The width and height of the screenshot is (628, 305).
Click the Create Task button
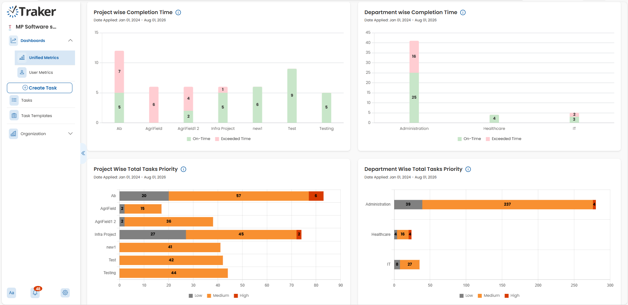pos(40,88)
